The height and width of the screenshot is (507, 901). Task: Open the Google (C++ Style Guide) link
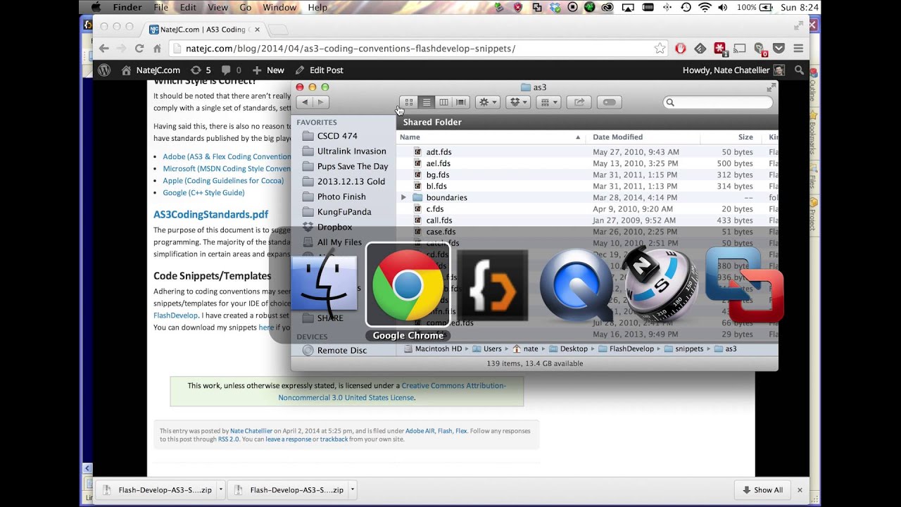[203, 192]
